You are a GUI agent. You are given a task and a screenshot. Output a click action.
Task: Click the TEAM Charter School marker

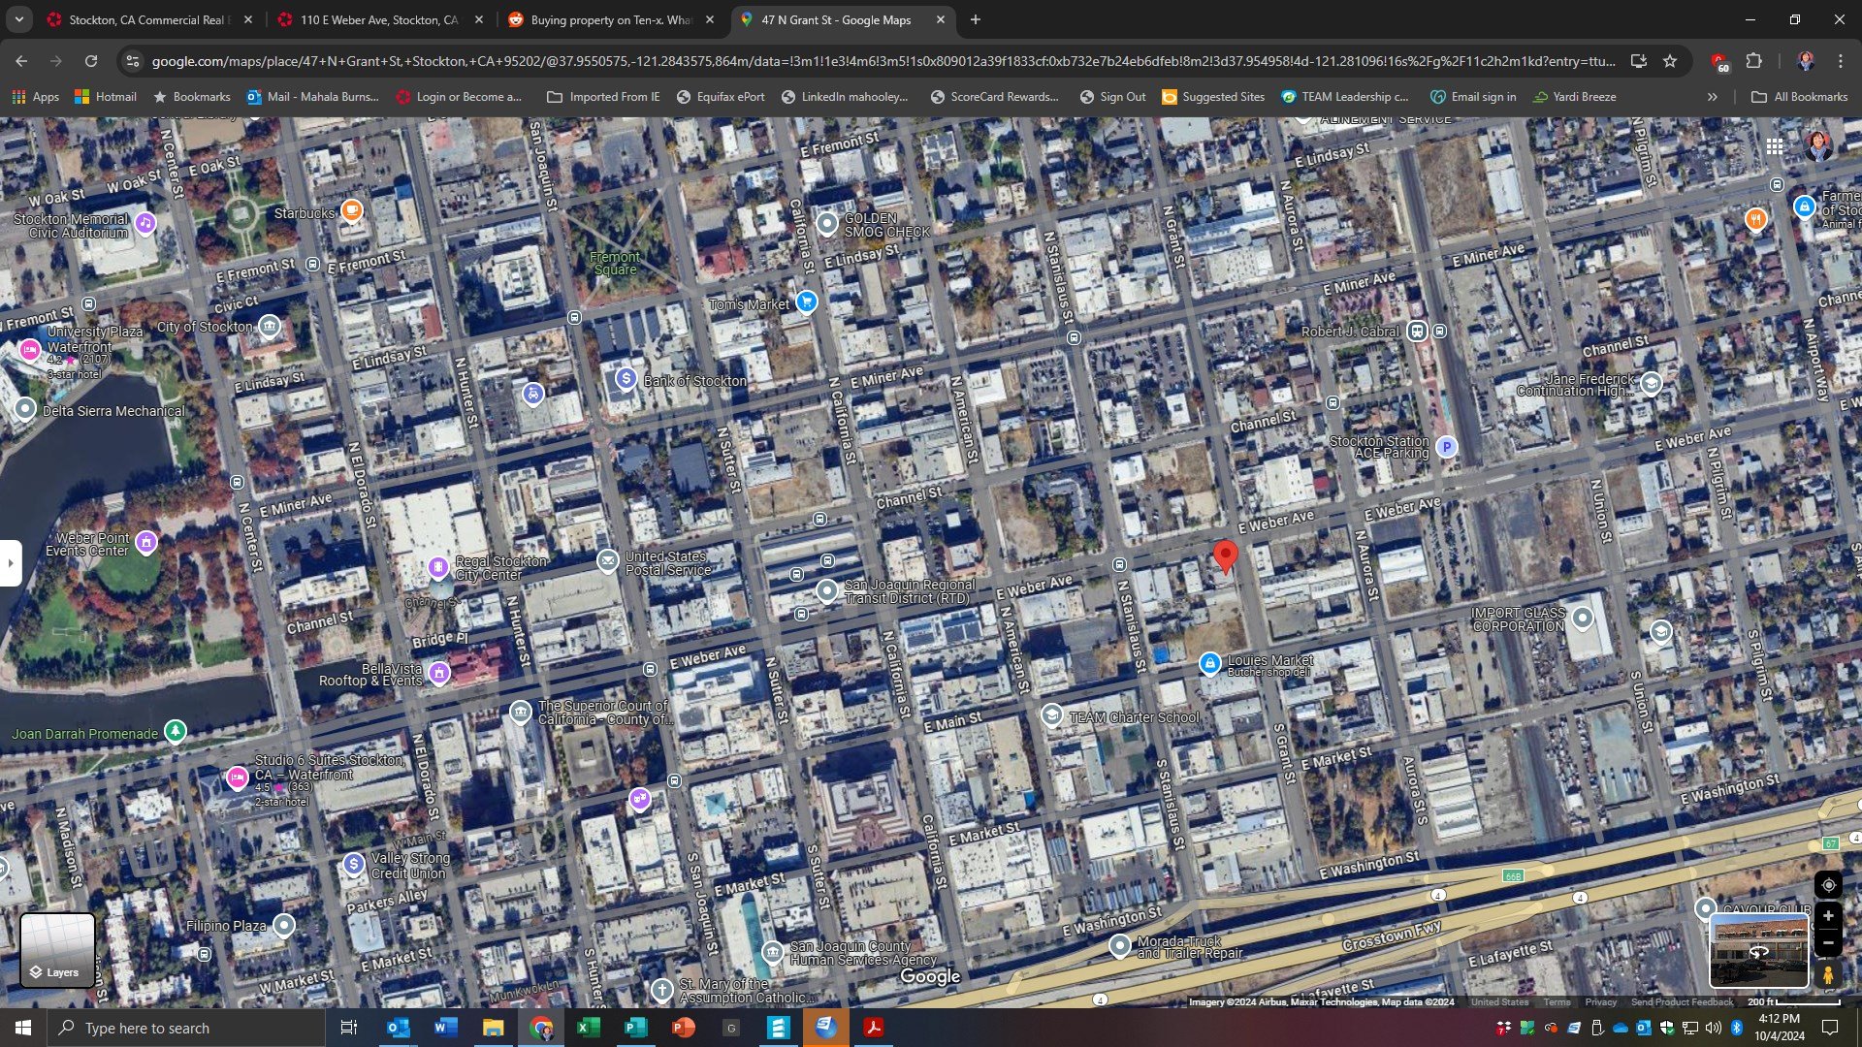pyautogui.click(x=1052, y=715)
